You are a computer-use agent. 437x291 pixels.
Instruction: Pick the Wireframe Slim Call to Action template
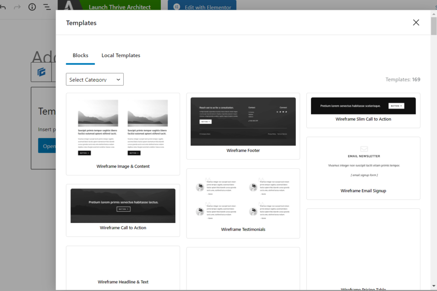[363, 110]
